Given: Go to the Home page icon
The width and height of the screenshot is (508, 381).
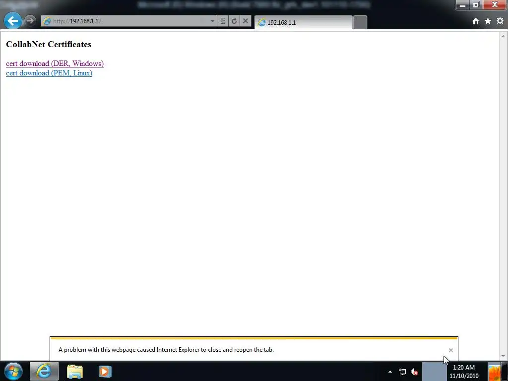Looking at the screenshot, I should click(475, 21).
